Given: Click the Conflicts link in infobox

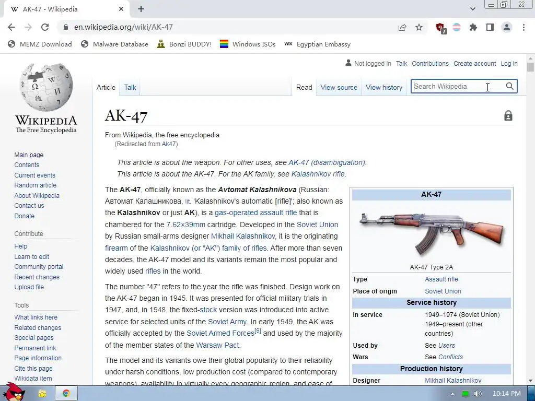Looking at the screenshot, I should tap(450, 357).
